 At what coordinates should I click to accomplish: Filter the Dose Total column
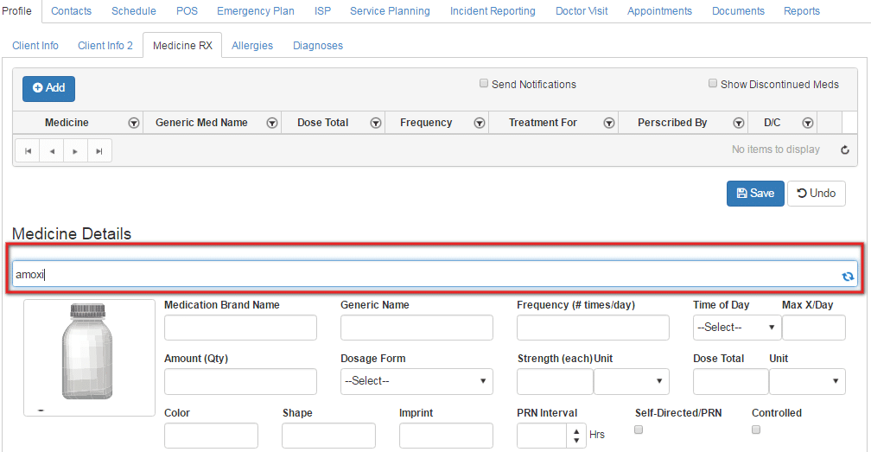[376, 124]
